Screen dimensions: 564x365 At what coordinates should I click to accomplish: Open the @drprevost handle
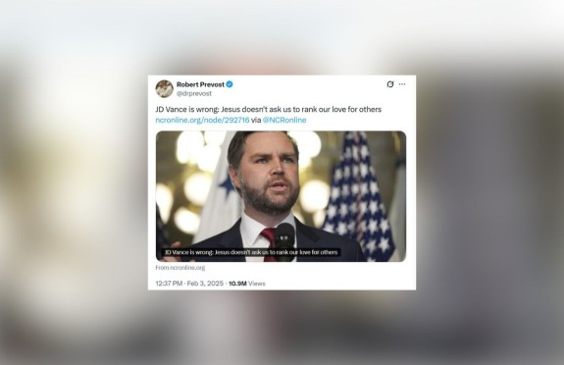[x=194, y=93]
